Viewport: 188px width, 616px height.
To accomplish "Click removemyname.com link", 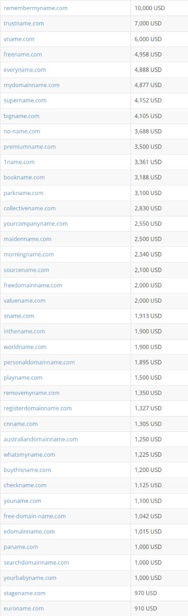I will (31, 393).
